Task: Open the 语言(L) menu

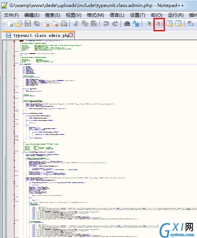Action: [117, 15]
